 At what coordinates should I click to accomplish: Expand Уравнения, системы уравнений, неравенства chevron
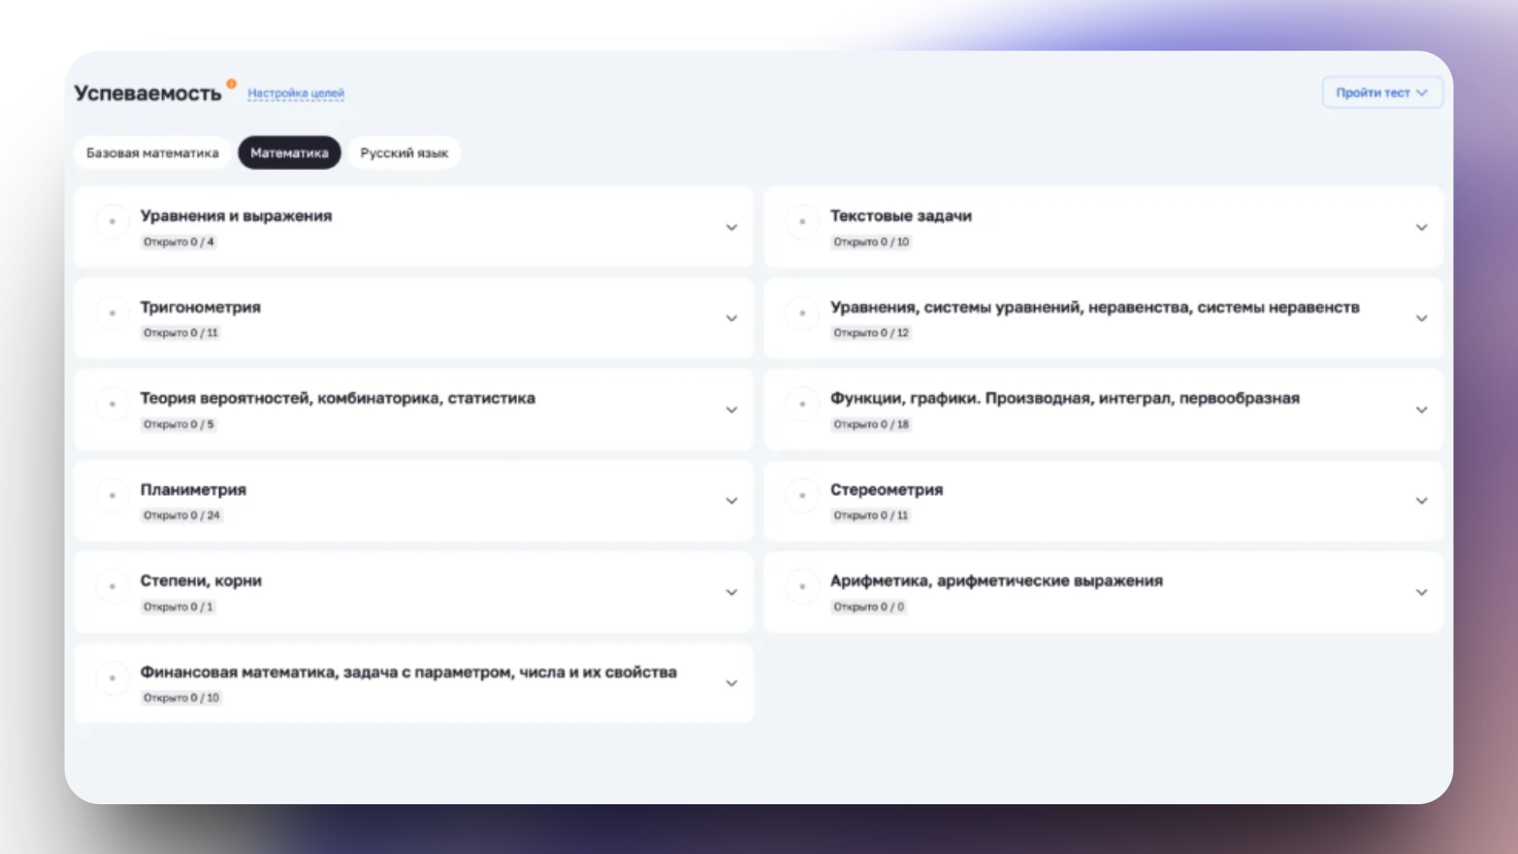pyautogui.click(x=1422, y=319)
